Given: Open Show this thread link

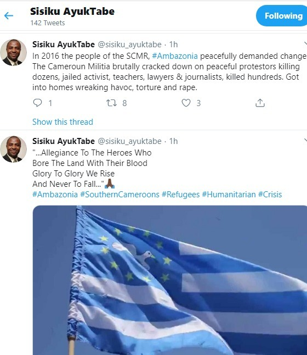Looking at the screenshot, I should 62,122.
